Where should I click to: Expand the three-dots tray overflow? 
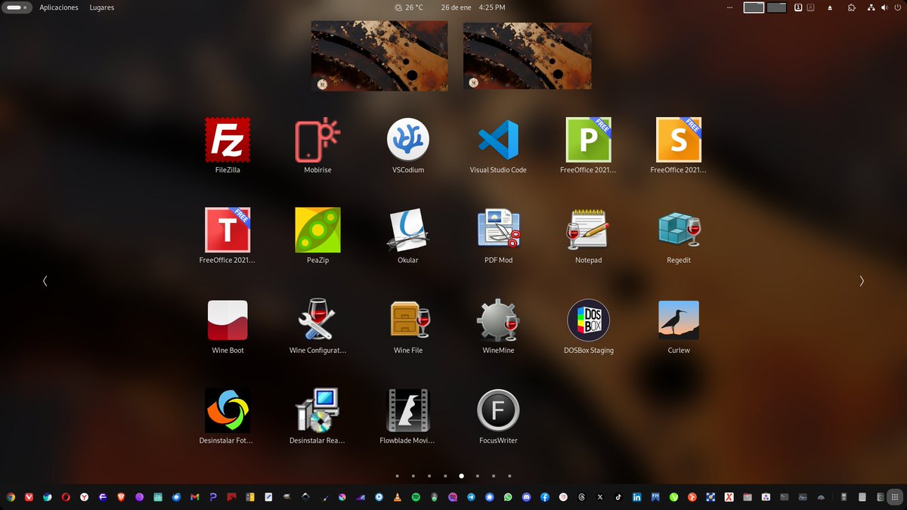(x=729, y=8)
